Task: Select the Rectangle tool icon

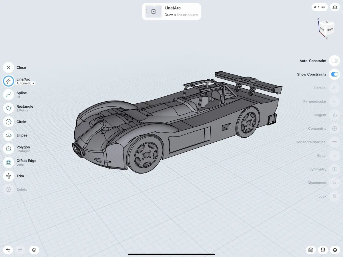Action: 9,108
